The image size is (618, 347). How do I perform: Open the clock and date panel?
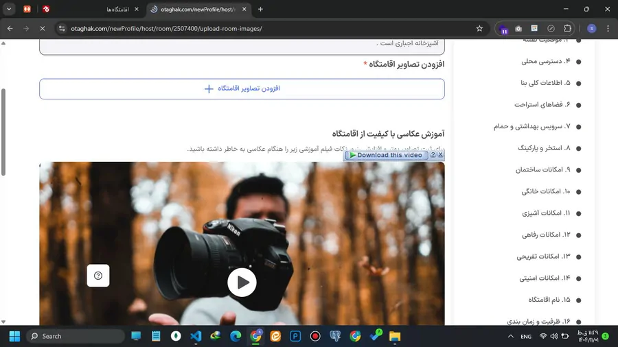588,336
